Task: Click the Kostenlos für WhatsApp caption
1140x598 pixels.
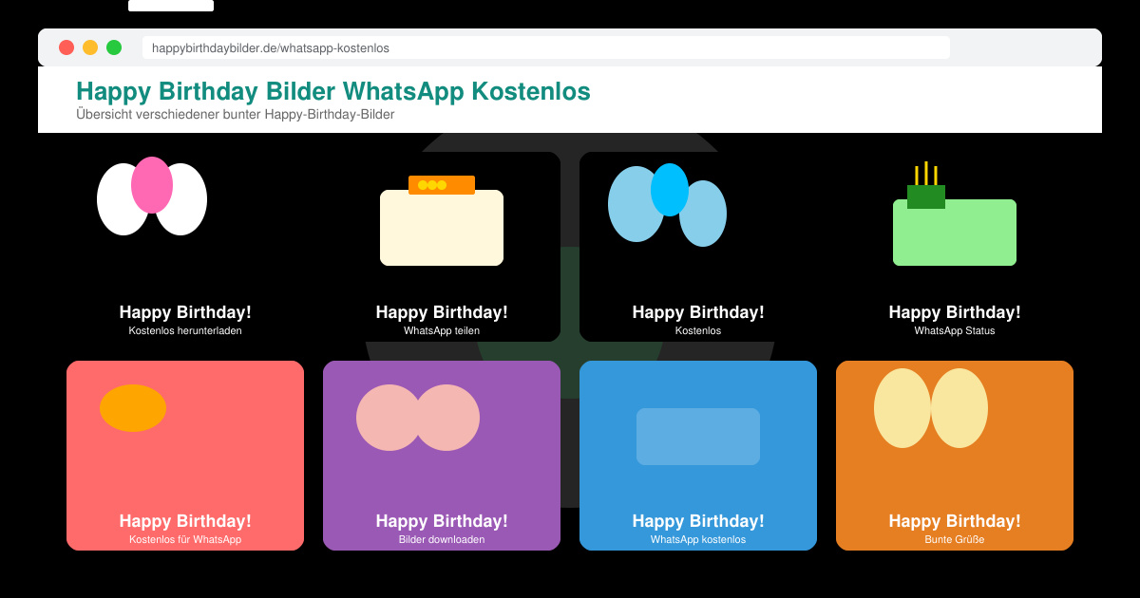Action: pos(185,539)
